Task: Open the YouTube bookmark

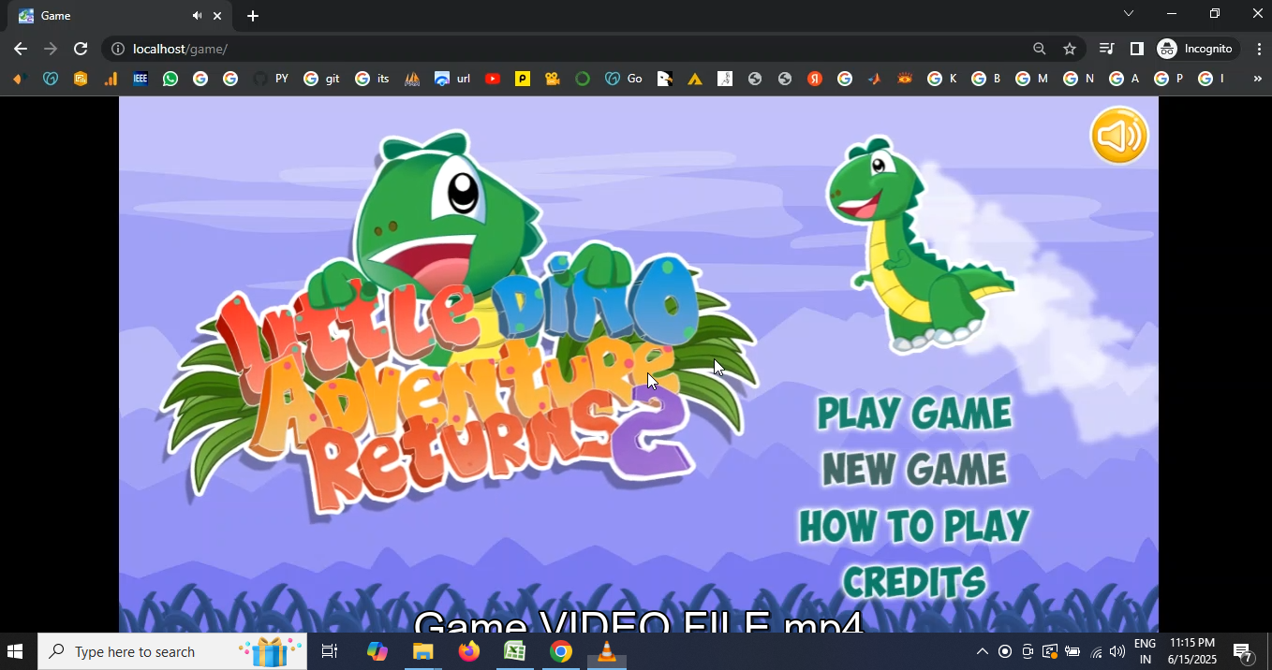Action: click(x=493, y=80)
